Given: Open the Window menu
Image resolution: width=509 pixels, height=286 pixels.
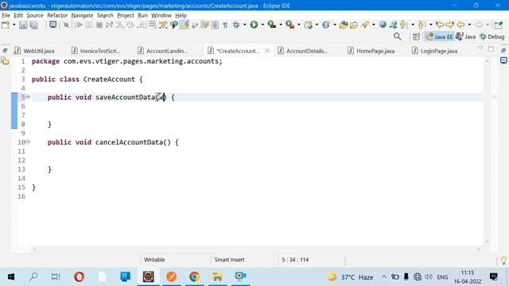Looking at the screenshot, I should point(161,15).
